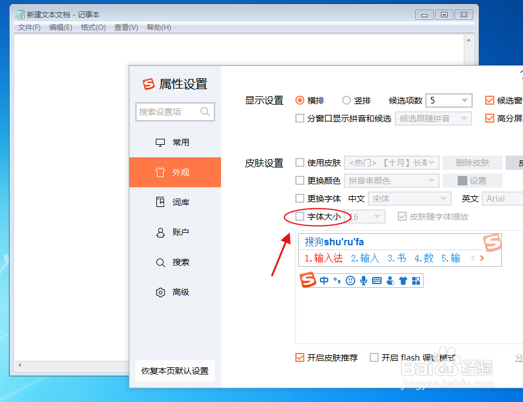Select the 竖排 radio button
This screenshot has width=523, height=402.
[x=346, y=100]
